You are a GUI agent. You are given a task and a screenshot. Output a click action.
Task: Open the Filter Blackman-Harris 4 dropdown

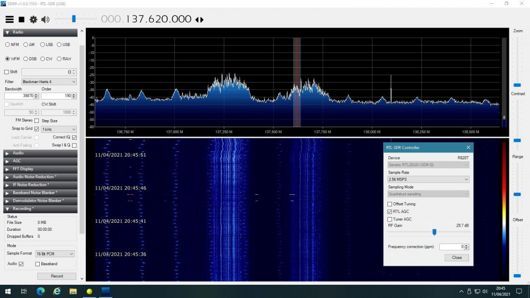click(x=49, y=82)
